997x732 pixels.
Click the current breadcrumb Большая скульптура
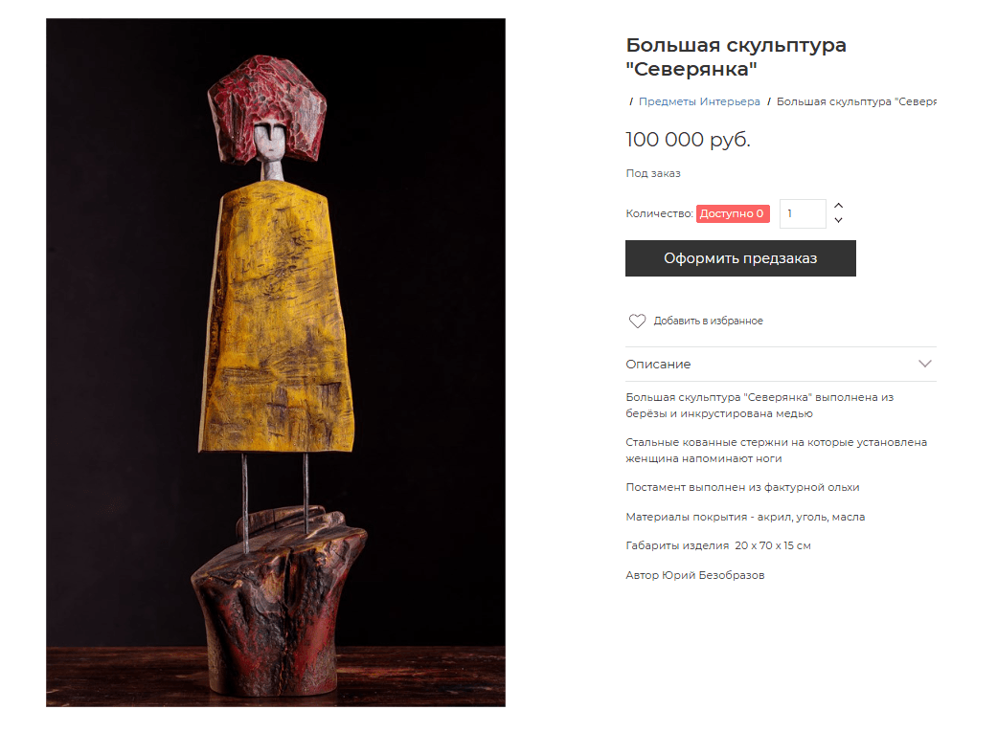click(x=856, y=101)
